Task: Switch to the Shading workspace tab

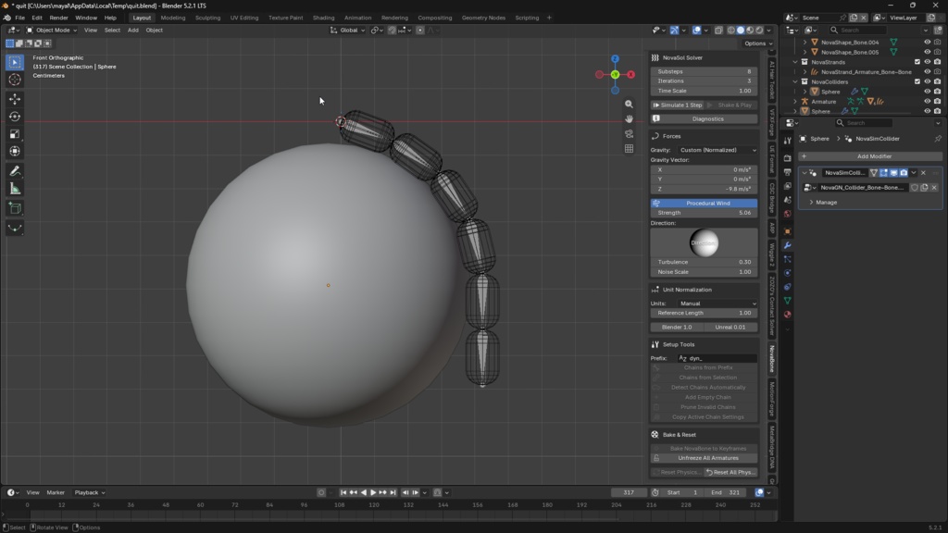Action: (323, 18)
